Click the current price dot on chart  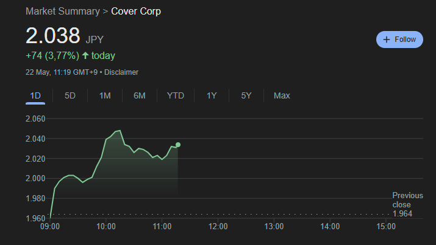click(x=178, y=145)
